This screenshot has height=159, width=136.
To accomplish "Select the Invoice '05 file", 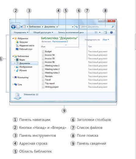I will coord(50,59).
